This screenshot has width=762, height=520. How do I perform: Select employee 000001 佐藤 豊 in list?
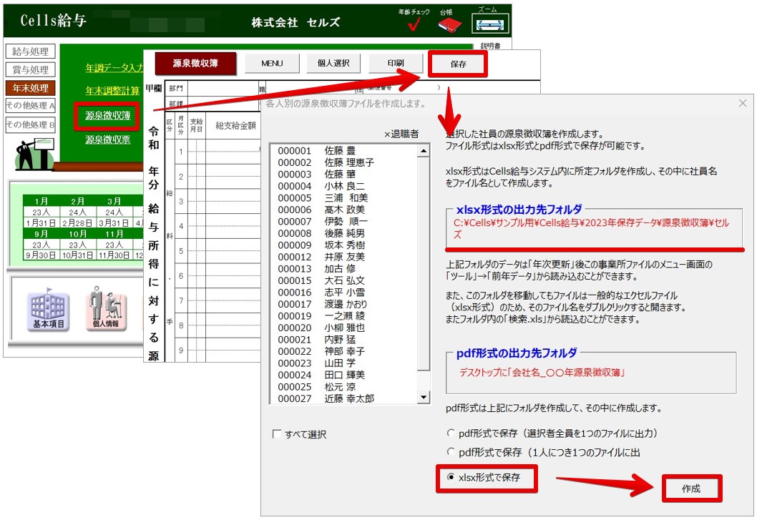(317, 152)
